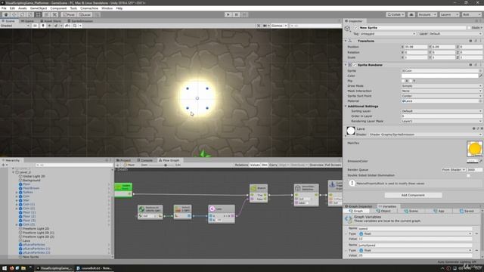Open the Sorting Layer dropdown
484x272 pixels.
tap(442, 111)
